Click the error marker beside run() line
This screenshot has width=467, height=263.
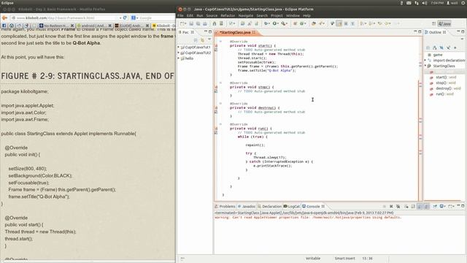tap(216, 129)
